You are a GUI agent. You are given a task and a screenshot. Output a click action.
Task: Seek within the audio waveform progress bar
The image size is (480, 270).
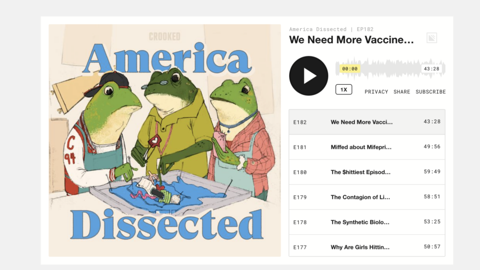[x=390, y=69]
